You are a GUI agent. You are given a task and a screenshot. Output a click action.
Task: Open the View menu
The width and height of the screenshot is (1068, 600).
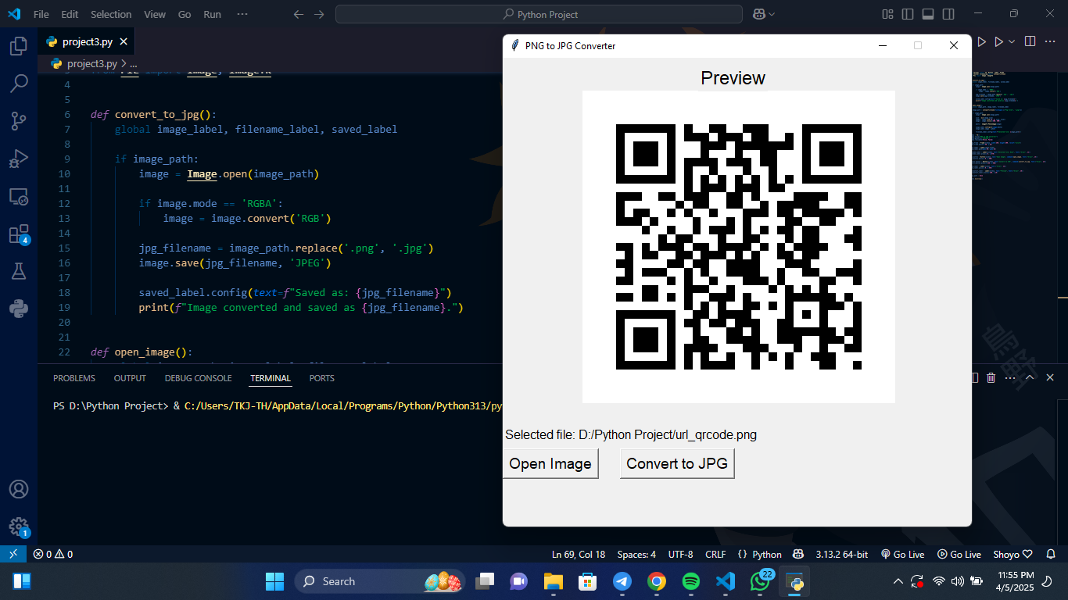(x=155, y=14)
